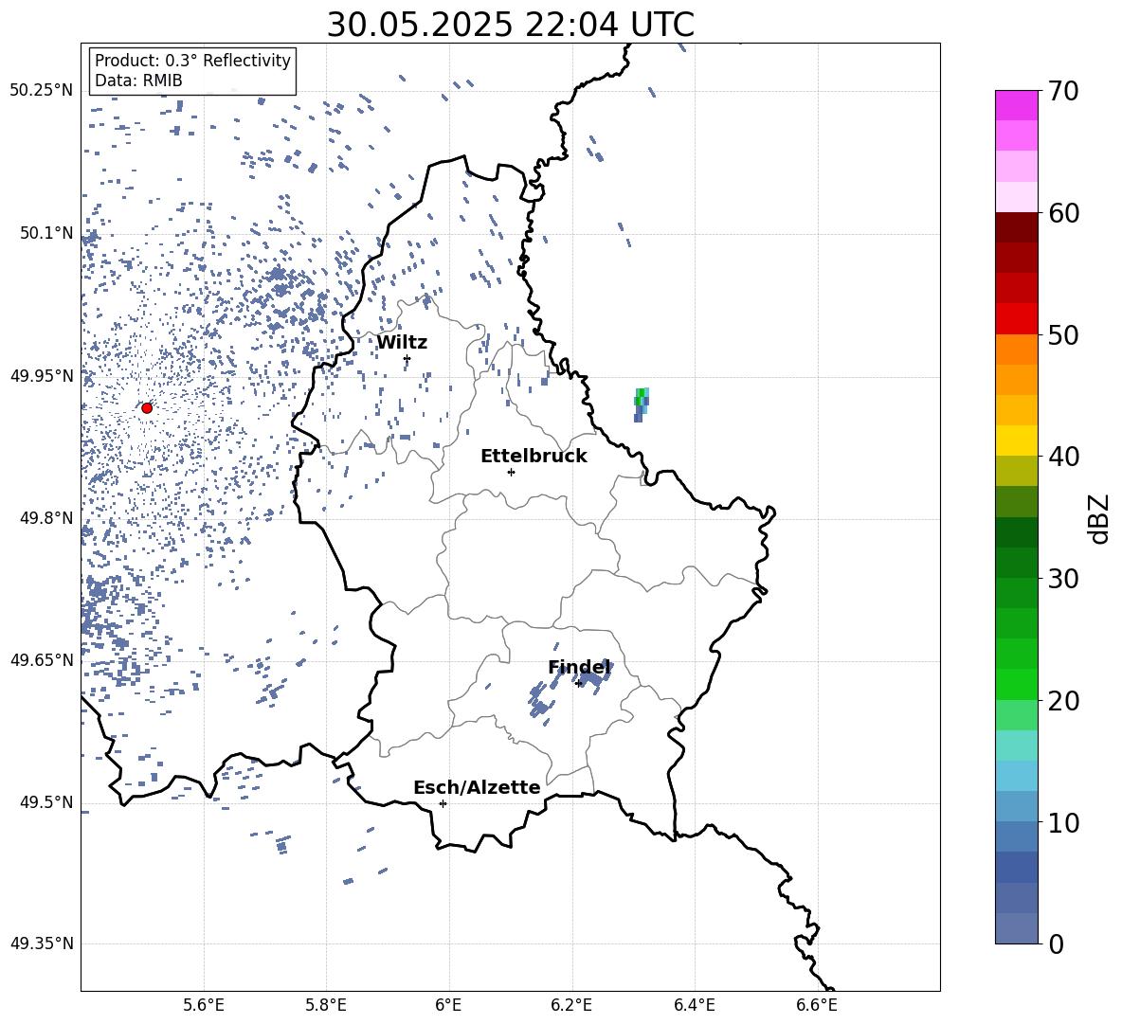
Task: Click the lowest colorbar segment near 0
Action: (x=1016, y=928)
